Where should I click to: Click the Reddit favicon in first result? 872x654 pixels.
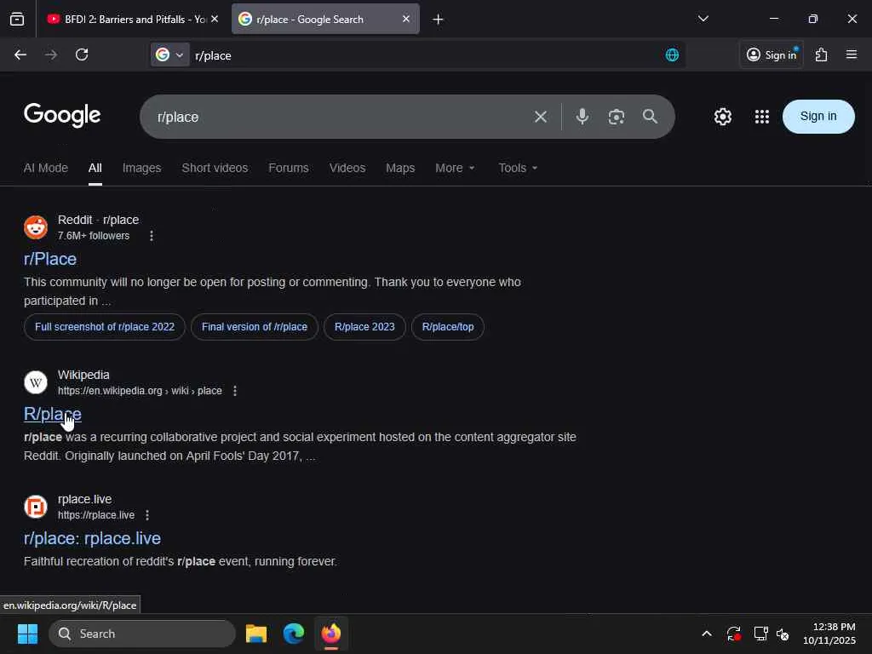(36, 227)
